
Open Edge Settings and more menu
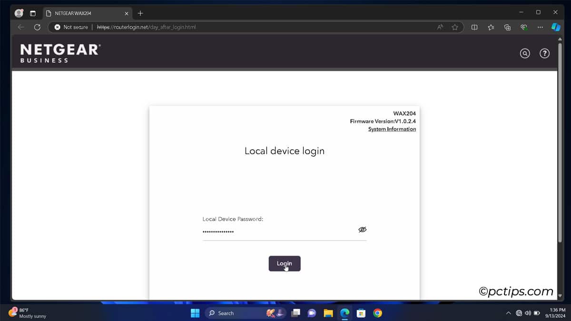[x=540, y=27]
